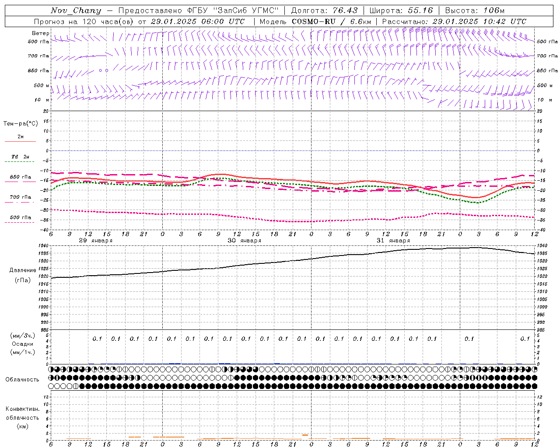Click the 31 января date label

coord(393,241)
